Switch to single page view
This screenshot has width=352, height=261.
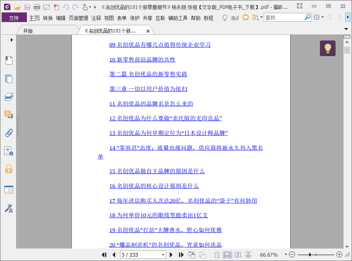pyautogui.click(x=217, y=255)
